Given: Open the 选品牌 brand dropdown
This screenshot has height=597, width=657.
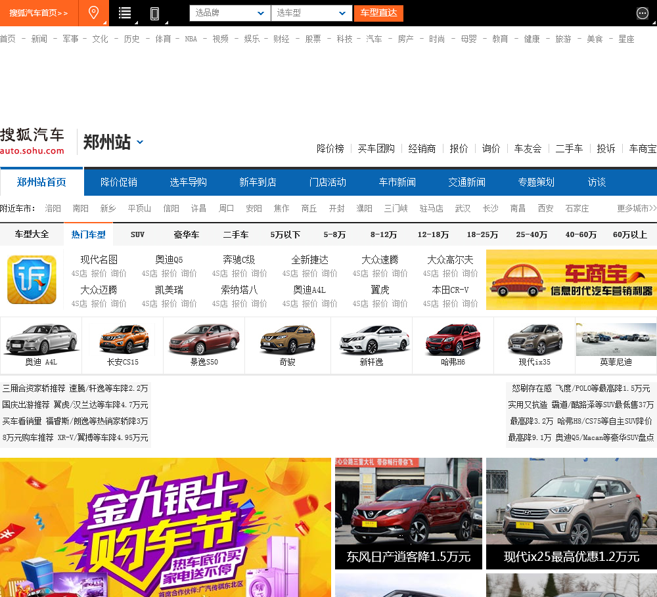Looking at the screenshot, I should point(230,13).
